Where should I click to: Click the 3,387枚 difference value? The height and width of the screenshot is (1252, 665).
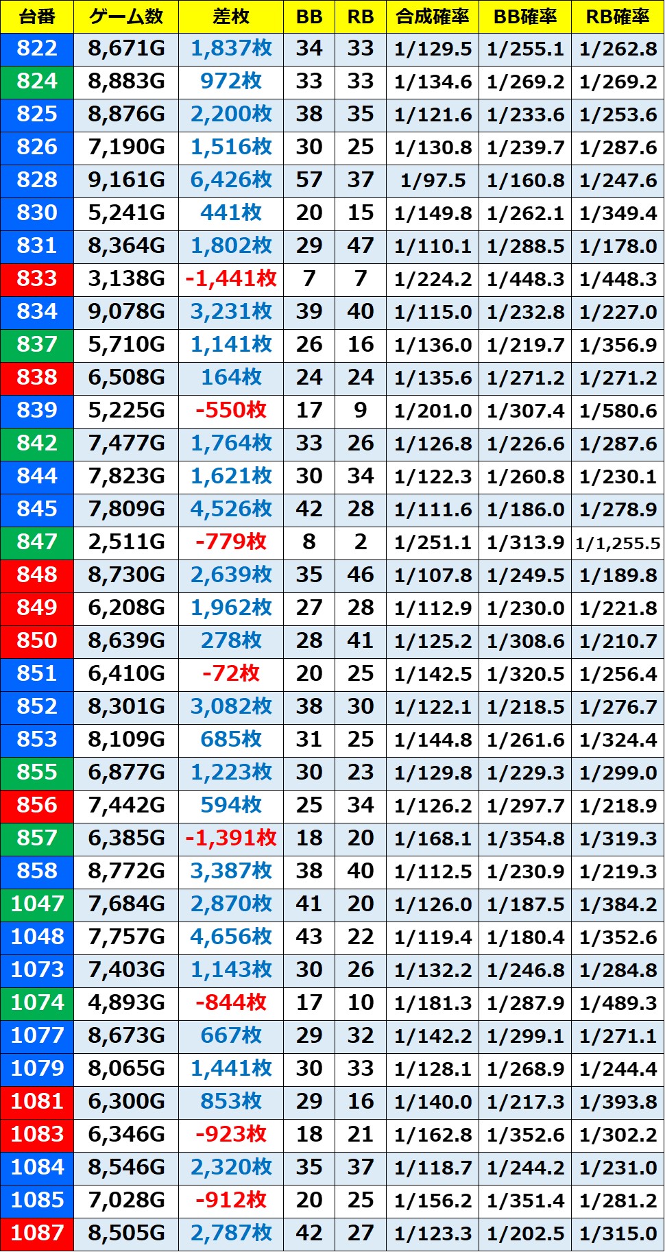point(231,872)
